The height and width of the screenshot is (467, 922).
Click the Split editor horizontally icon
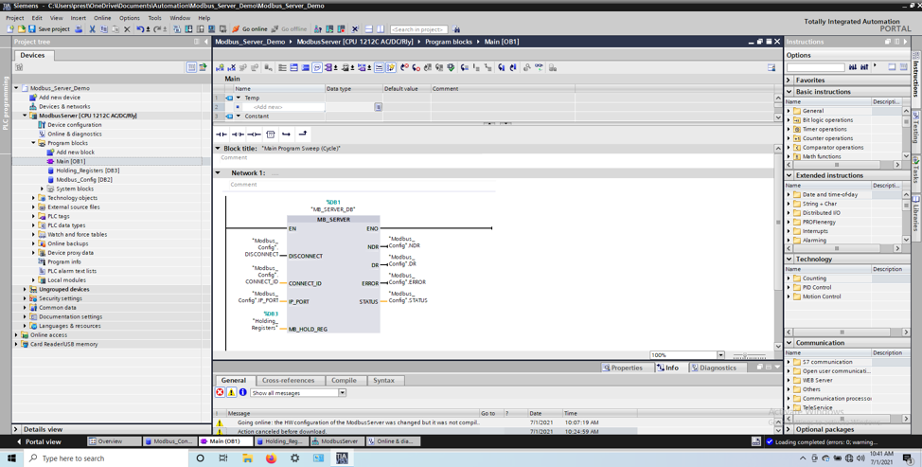(x=368, y=28)
